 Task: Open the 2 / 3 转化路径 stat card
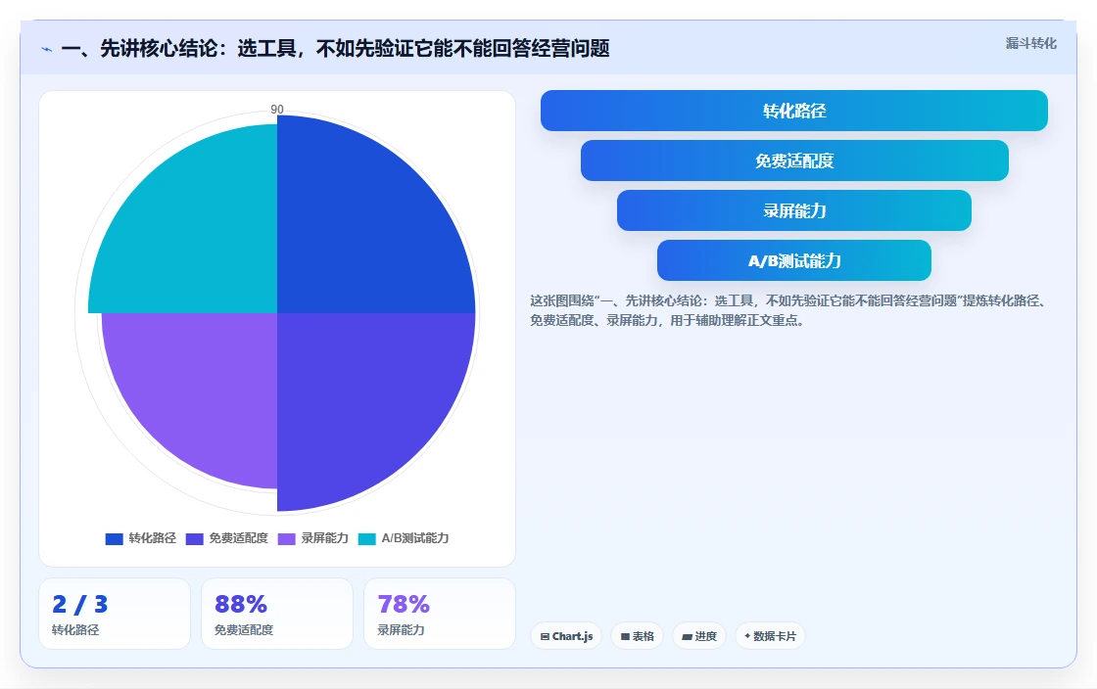click(115, 614)
